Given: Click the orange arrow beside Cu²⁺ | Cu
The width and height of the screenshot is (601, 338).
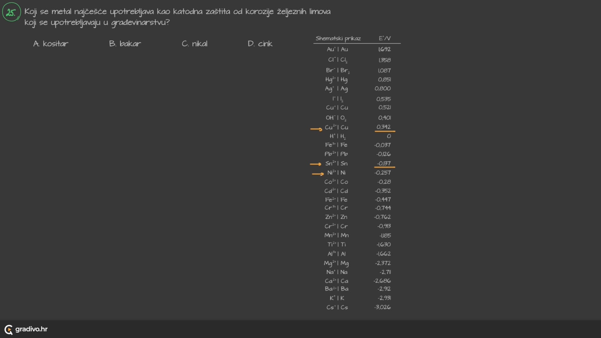Looking at the screenshot, I should click(316, 129).
